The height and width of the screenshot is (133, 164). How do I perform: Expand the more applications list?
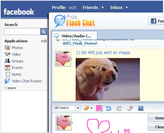pos(10,88)
